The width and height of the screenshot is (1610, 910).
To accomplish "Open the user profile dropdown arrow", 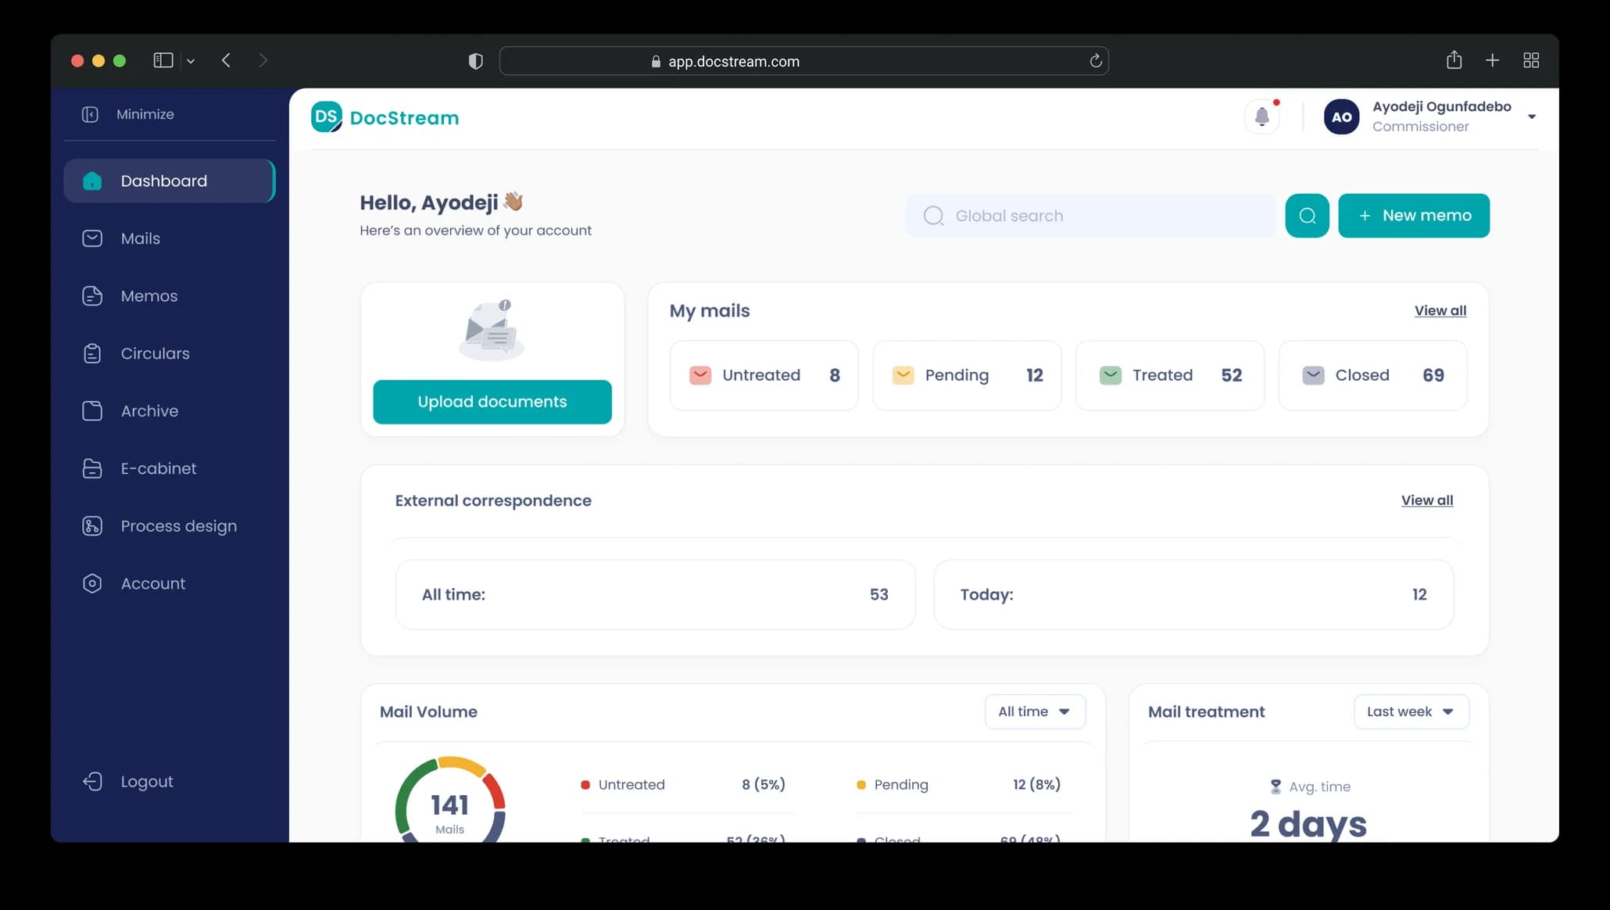I will pyautogui.click(x=1531, y=116).
